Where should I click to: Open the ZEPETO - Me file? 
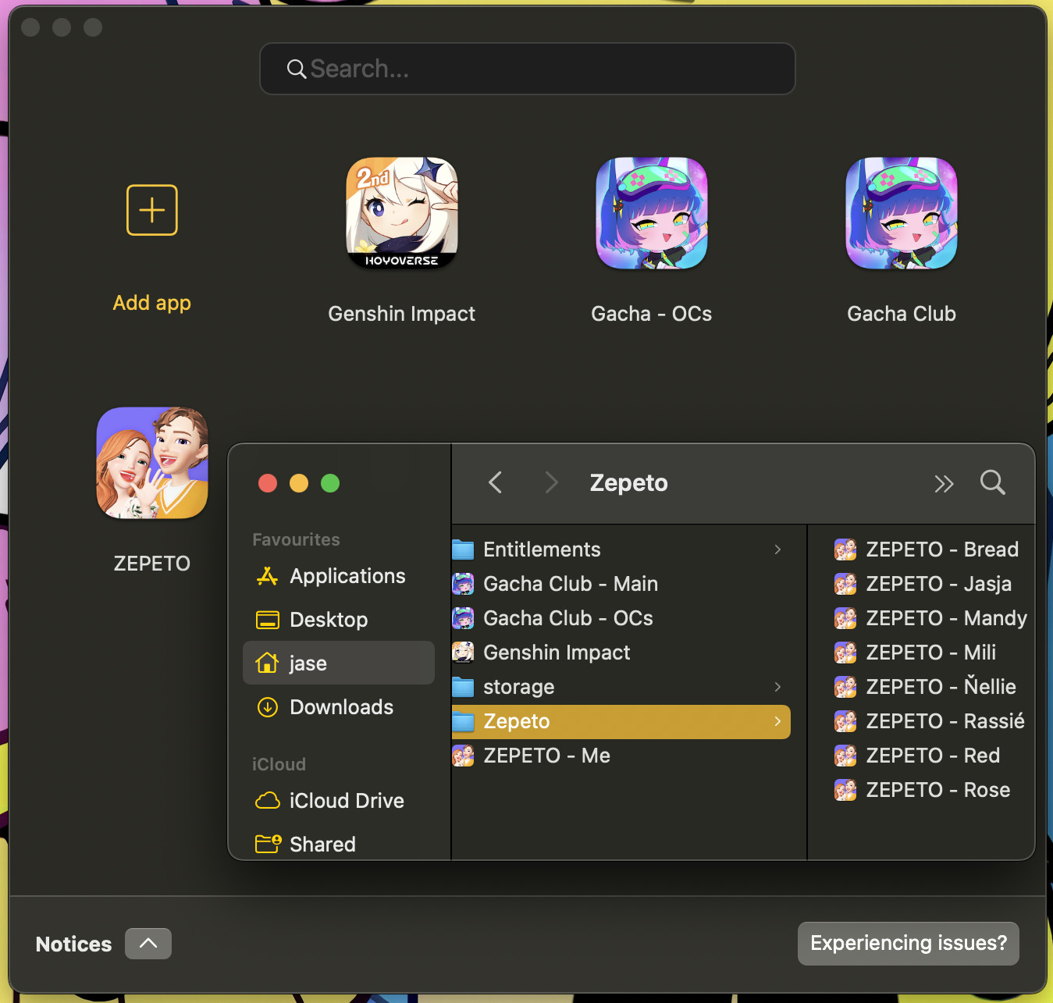(546, 756)
